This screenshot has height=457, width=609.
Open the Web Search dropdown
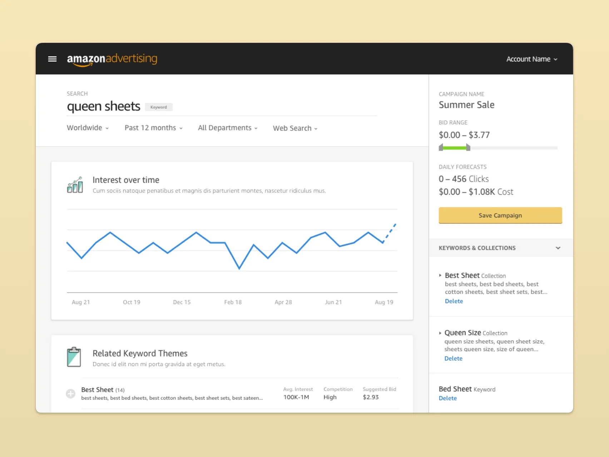295,128
